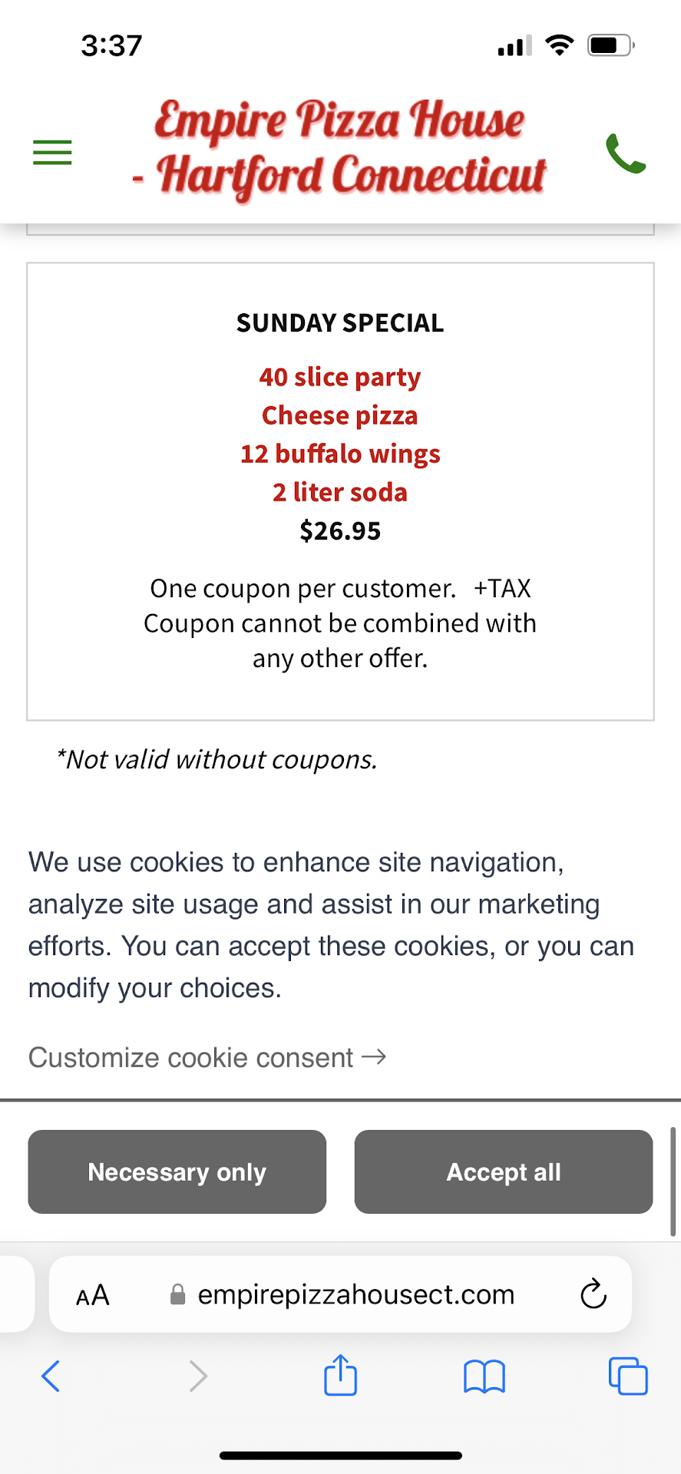
Task: Tap the $26.95 coupon price
Action: point(340,531)
